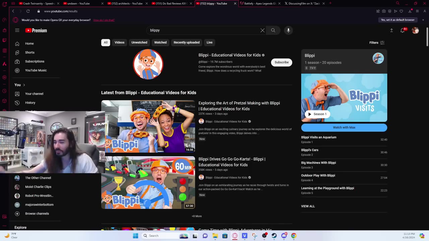The width and height of the screenshot is (429, 241).
Task: Click the Watch with Max button
Action: (x=344, y=128)
